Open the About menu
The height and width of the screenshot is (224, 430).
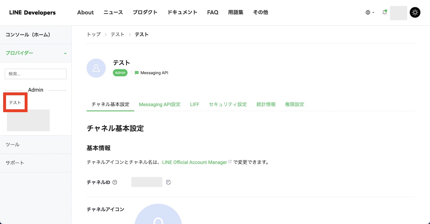click(x=85, y=12)
